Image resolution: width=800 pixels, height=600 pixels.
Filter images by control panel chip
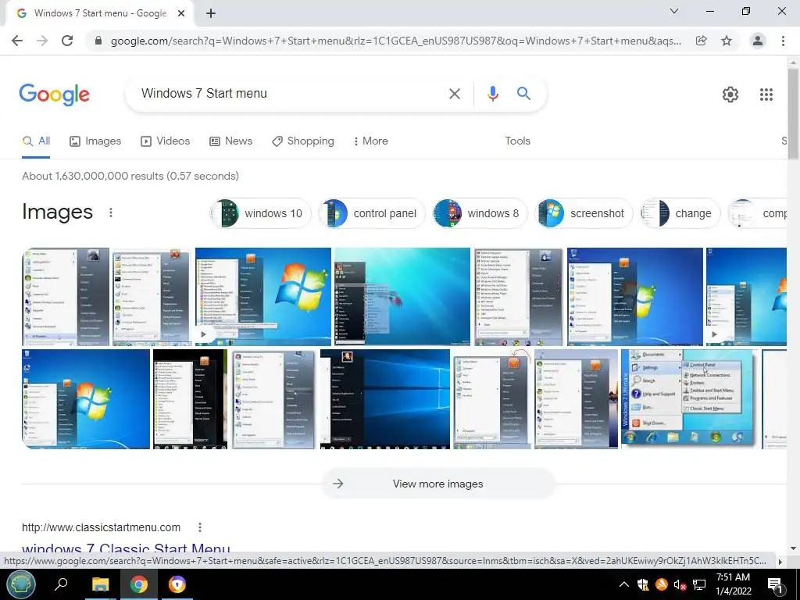tap(371, 213)
